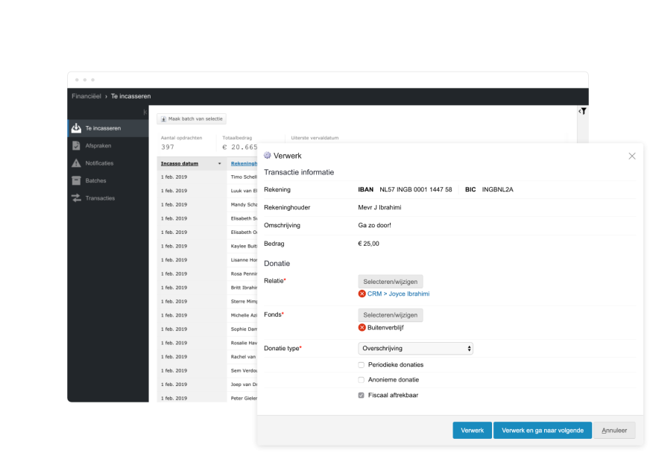Open Transacties via the arrows icon
The image size is (656, 462).
(76, 198)
